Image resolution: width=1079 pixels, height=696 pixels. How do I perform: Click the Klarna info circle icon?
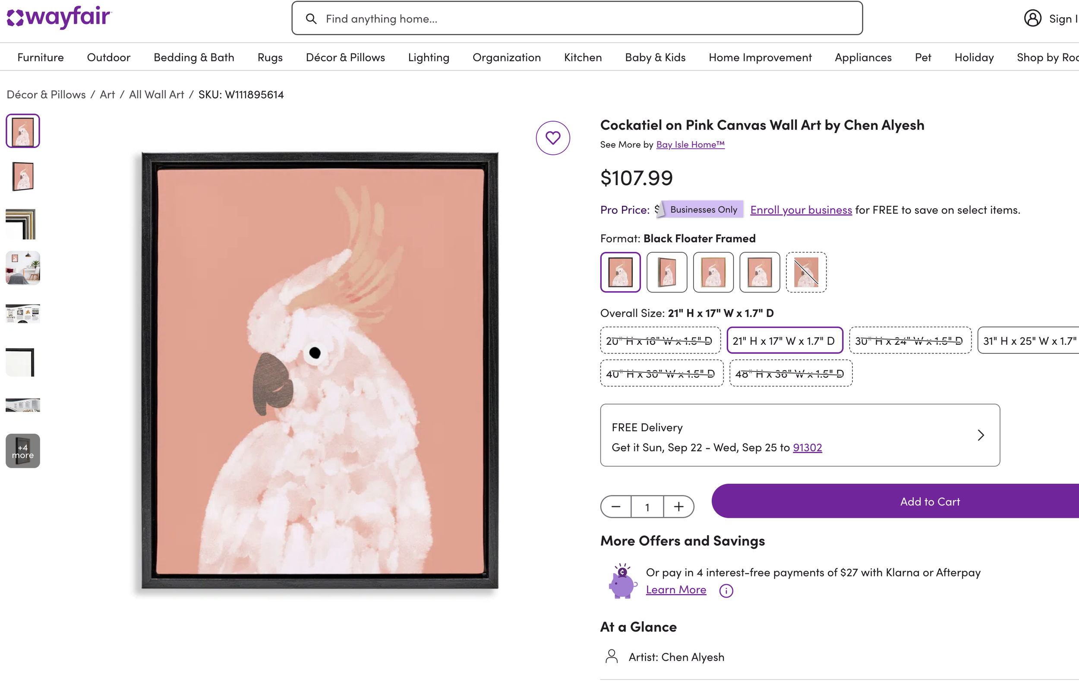[726, 591]
